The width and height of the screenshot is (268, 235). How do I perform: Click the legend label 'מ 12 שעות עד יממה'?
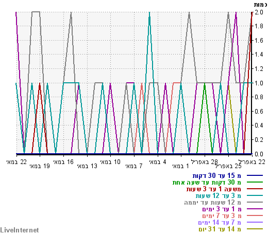click(212, 202)
